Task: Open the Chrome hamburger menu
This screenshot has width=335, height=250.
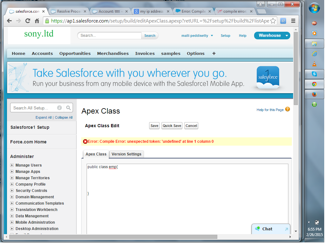Action: 293,21
